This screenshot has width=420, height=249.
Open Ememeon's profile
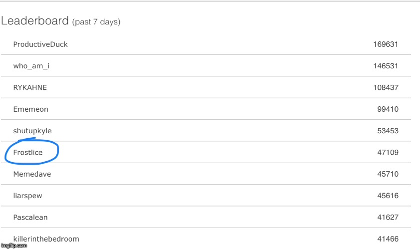(30, 109)
